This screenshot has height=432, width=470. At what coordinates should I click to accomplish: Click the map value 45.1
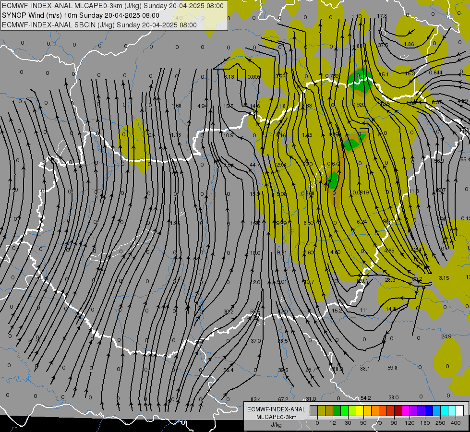[384, 74]
